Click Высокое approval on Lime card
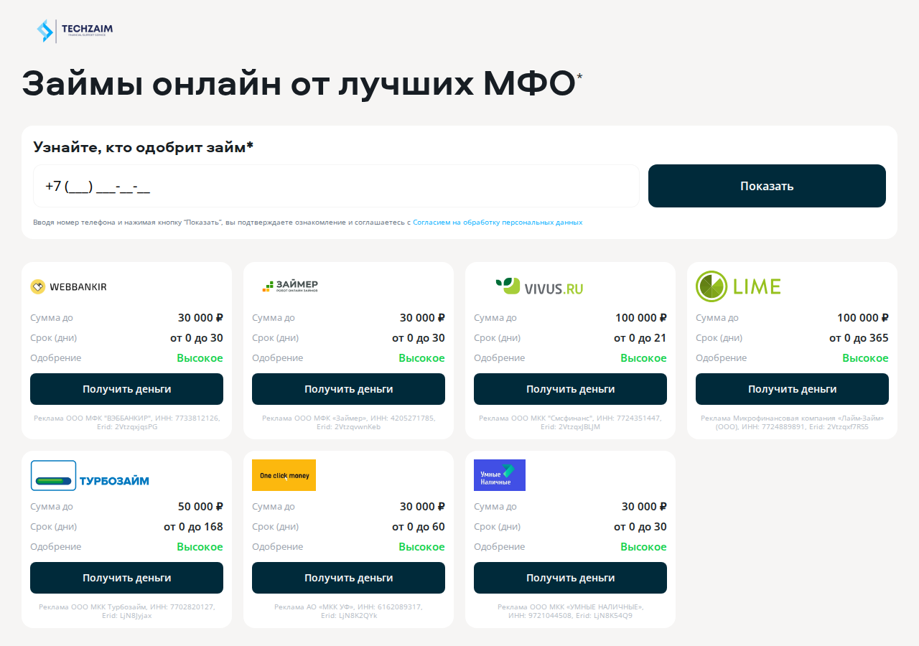This screenshot has width=919, height=646. pyautogui.click(x=865, y=358)
